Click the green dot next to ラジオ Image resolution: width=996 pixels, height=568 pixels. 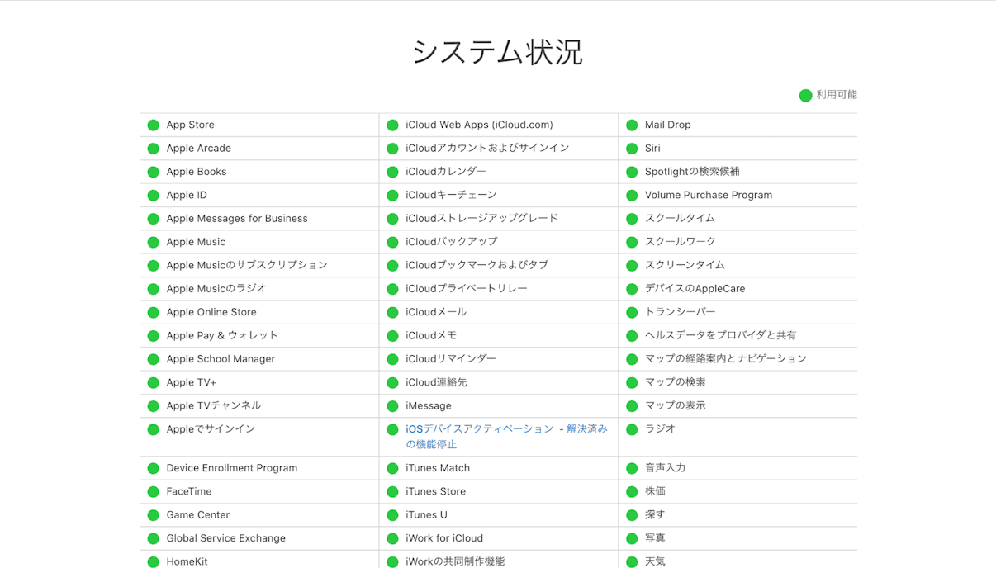(x=632, y=429)
